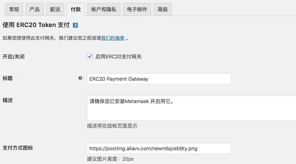Open the 常规 settings tab
The width and height of the screenshot is (296, 164).
pos(14,9)
